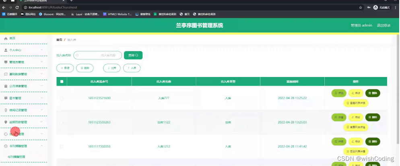Viewport: 400px width, 166px height.
Task: Click the 出入库名称 search input field
Action: point(98,55)
